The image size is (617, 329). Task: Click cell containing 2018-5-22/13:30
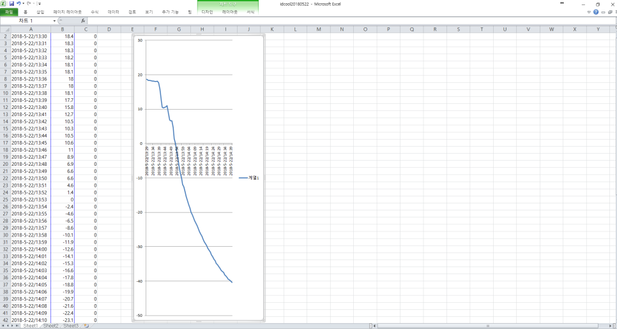pos(31,36)
